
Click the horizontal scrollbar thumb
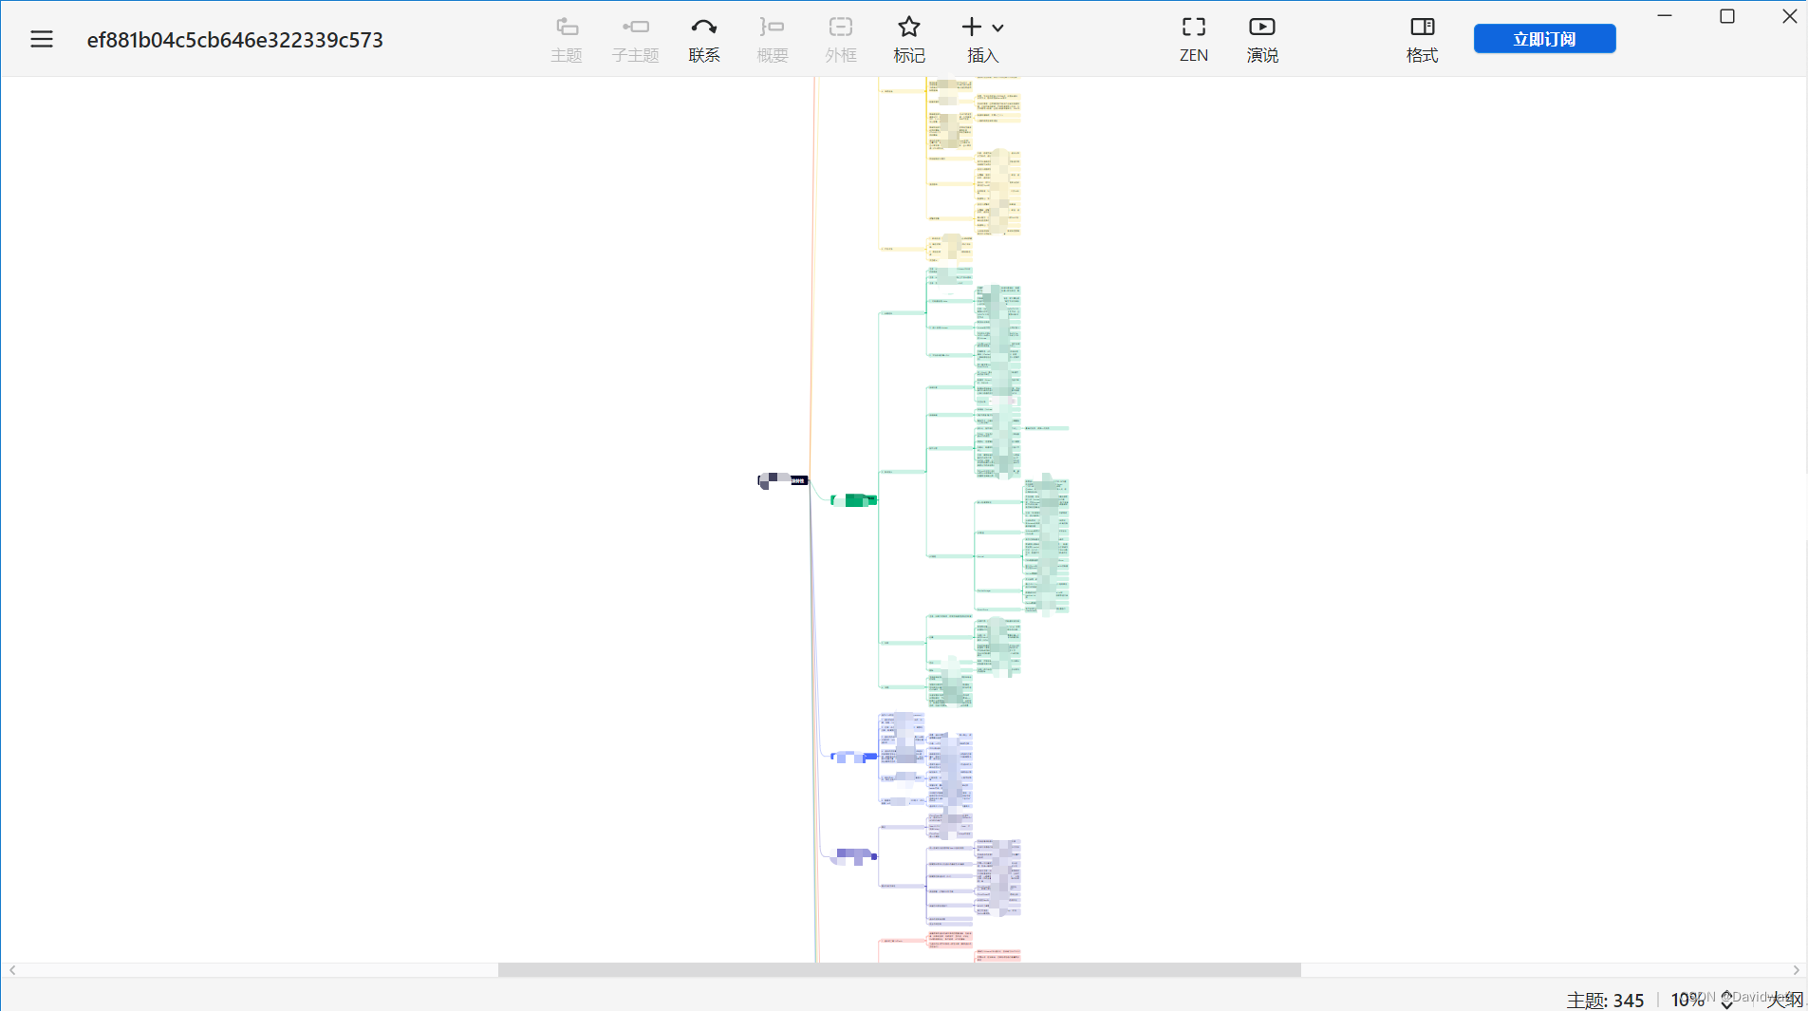899,970
